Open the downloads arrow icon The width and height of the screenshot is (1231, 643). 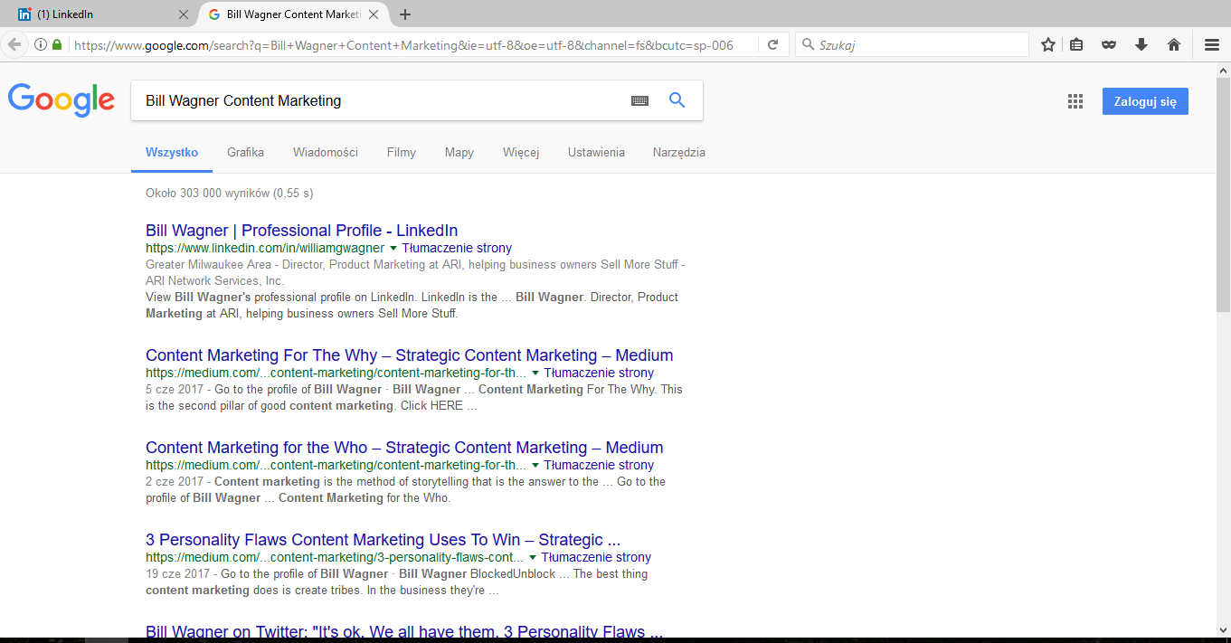[1141, 44]
